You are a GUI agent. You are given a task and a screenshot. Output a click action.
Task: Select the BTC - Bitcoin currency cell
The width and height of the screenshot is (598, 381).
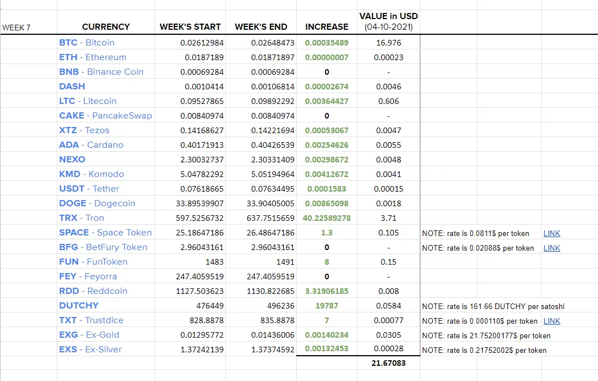tap(106, 42)
